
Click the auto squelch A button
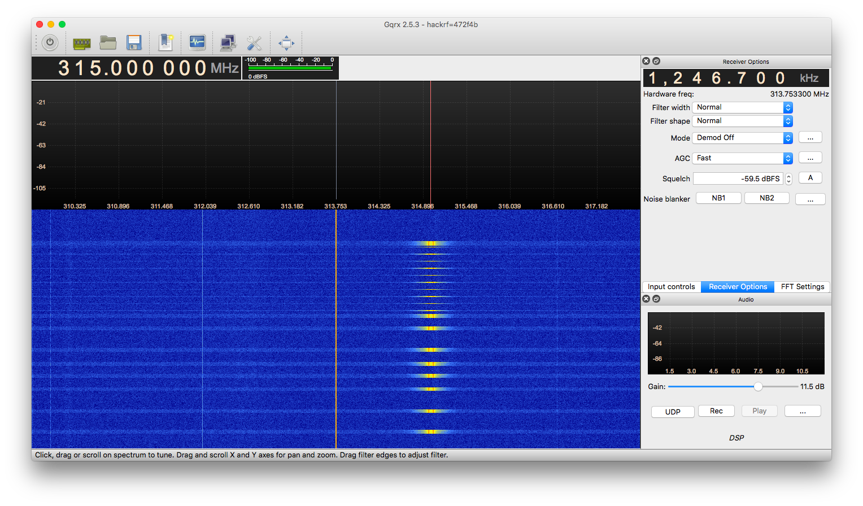coord(810,178)
